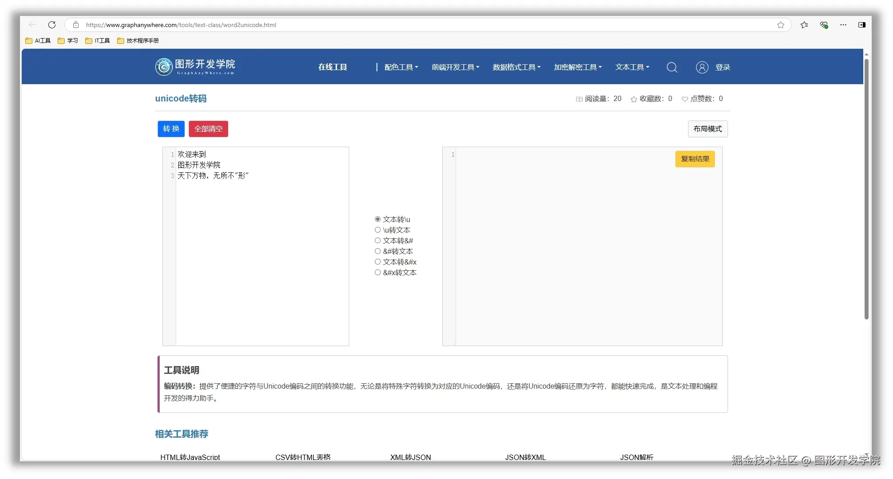Choose the &#x转文本 conversion mode
Image resolution: width=893 pixels, height=479 pixels.
point(378,272)
